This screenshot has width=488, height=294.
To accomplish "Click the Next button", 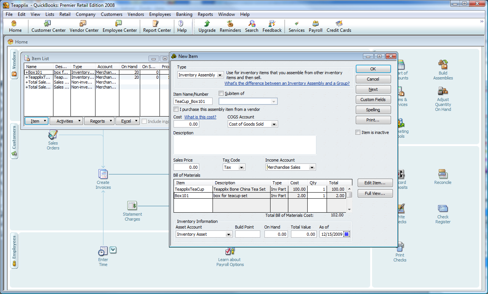I will pos(373,89).
